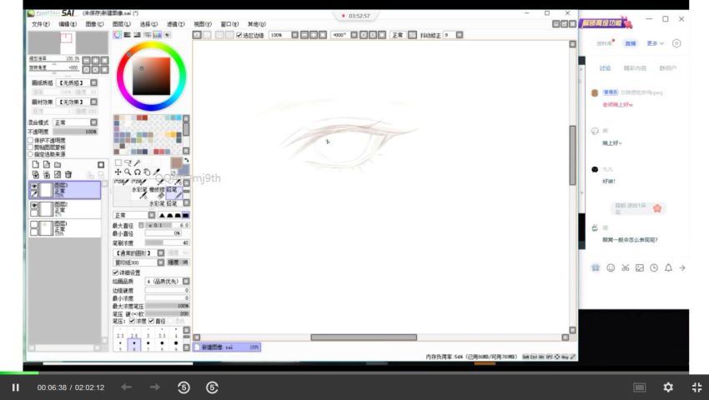Select the rectangular selection tool

[118, 162]
